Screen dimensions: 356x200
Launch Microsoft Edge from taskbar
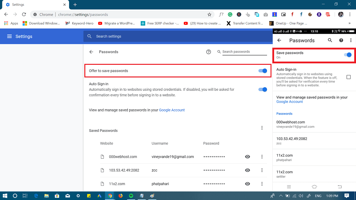coord(36,196)
